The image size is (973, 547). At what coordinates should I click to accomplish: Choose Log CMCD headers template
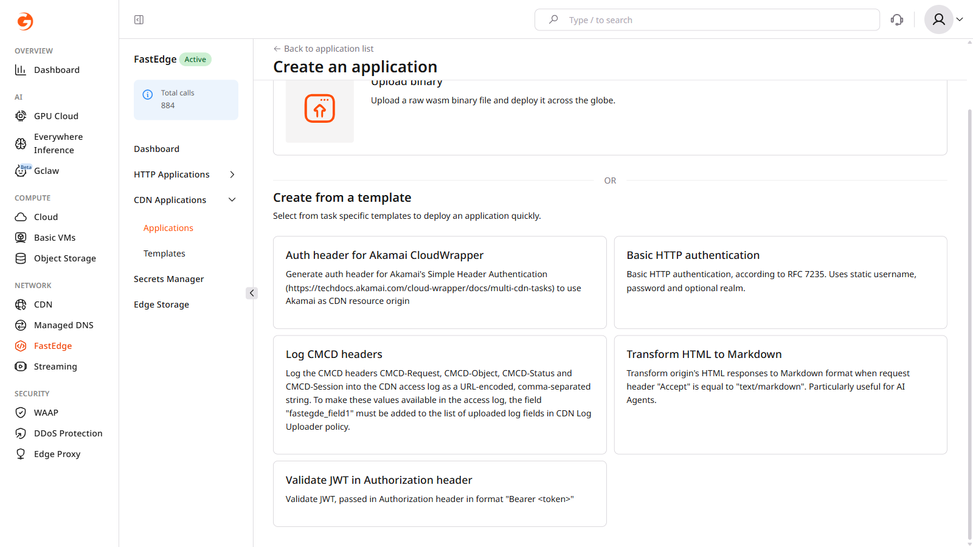(440, 395)
